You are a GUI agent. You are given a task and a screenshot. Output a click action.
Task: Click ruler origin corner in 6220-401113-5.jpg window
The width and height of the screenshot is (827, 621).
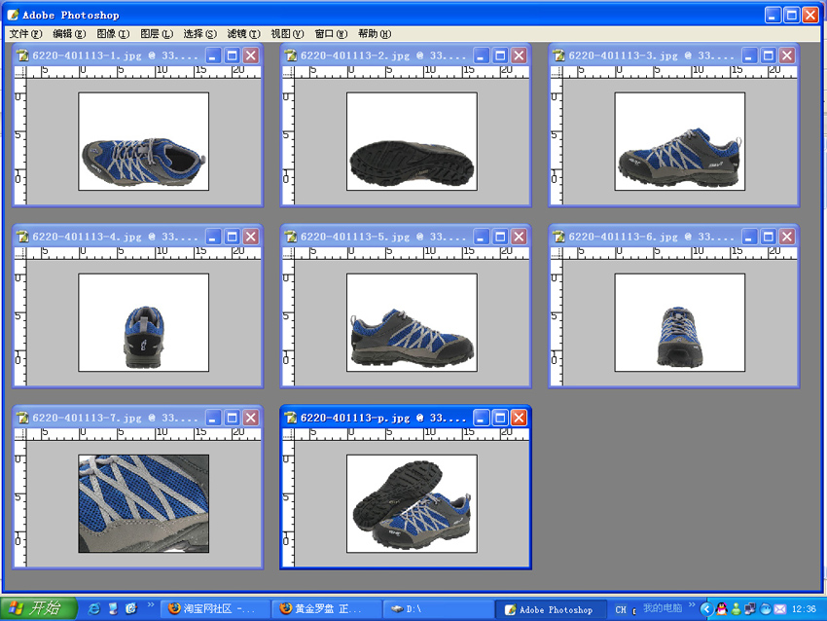pos(288,253)
